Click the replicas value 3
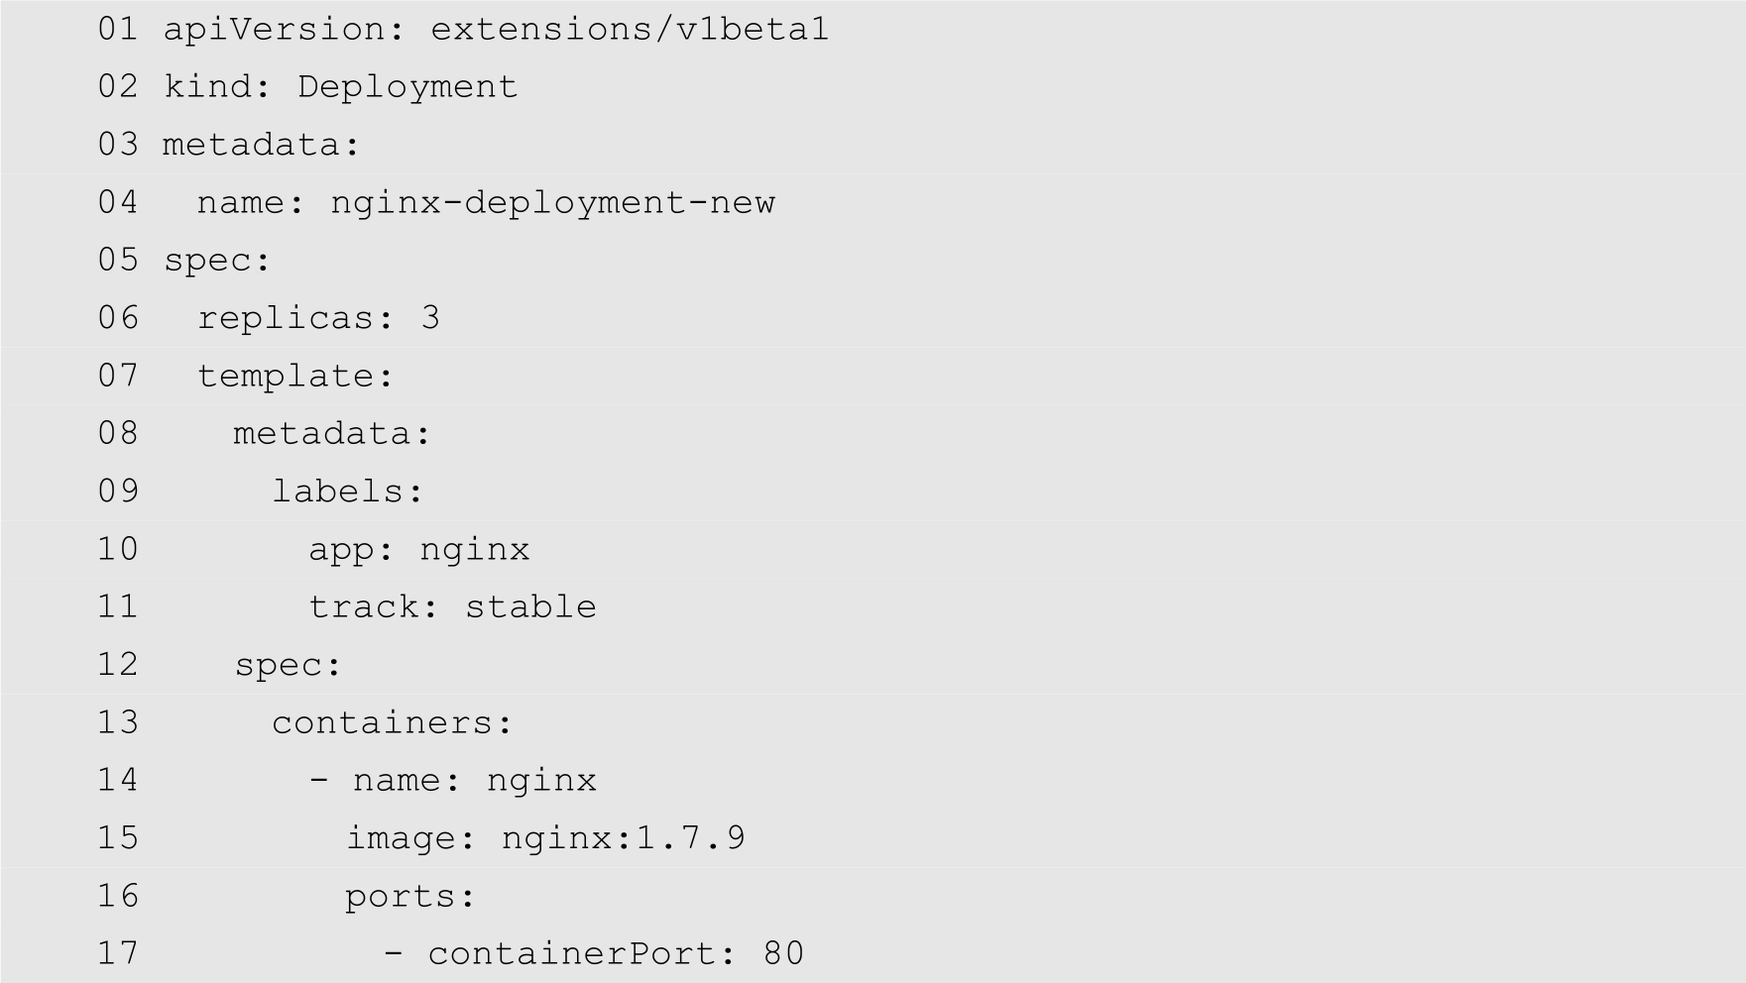 click(x=430, y=318)
